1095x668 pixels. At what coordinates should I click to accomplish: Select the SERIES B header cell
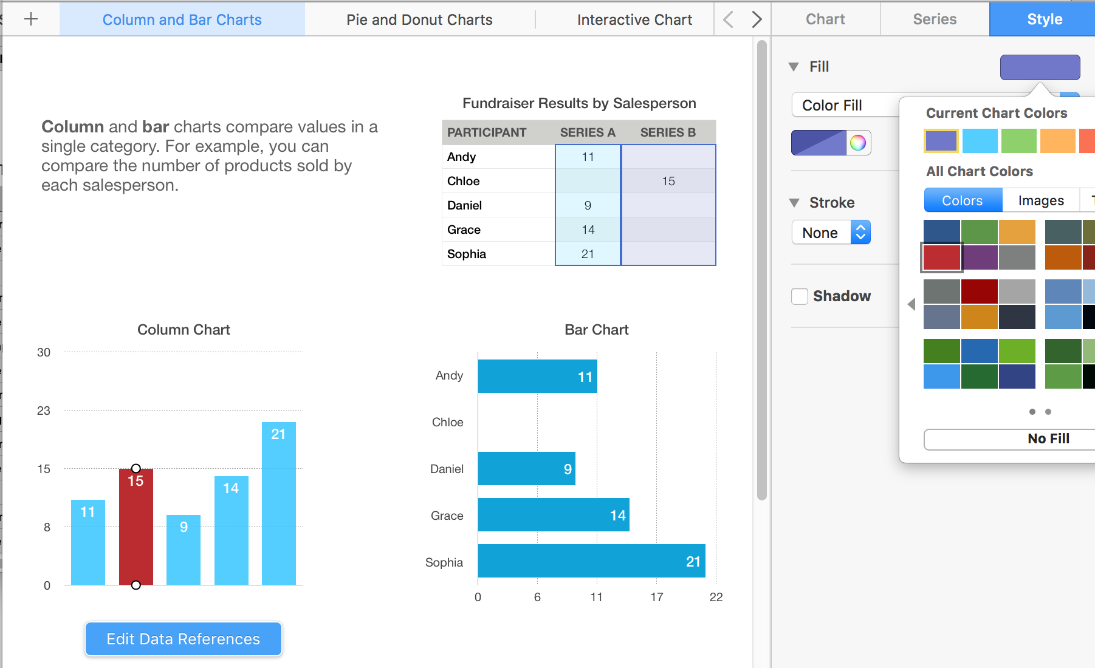point(668,132)
